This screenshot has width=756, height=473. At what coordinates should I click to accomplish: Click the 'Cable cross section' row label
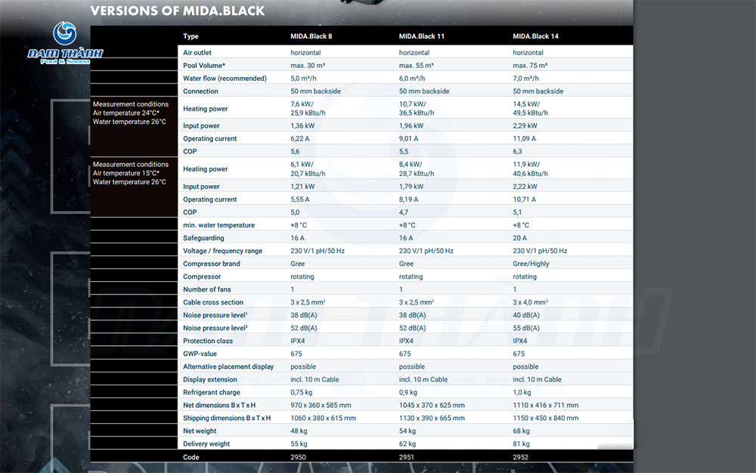point(213,302)
